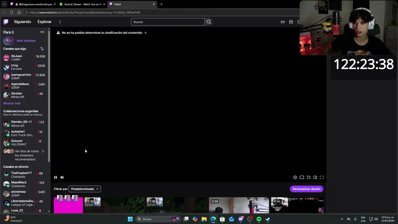Click into the Twitch Buscar search field

coord(168,22)
